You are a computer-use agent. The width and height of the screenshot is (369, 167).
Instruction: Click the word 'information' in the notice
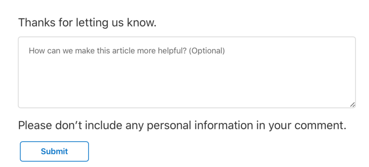point(224,125)
